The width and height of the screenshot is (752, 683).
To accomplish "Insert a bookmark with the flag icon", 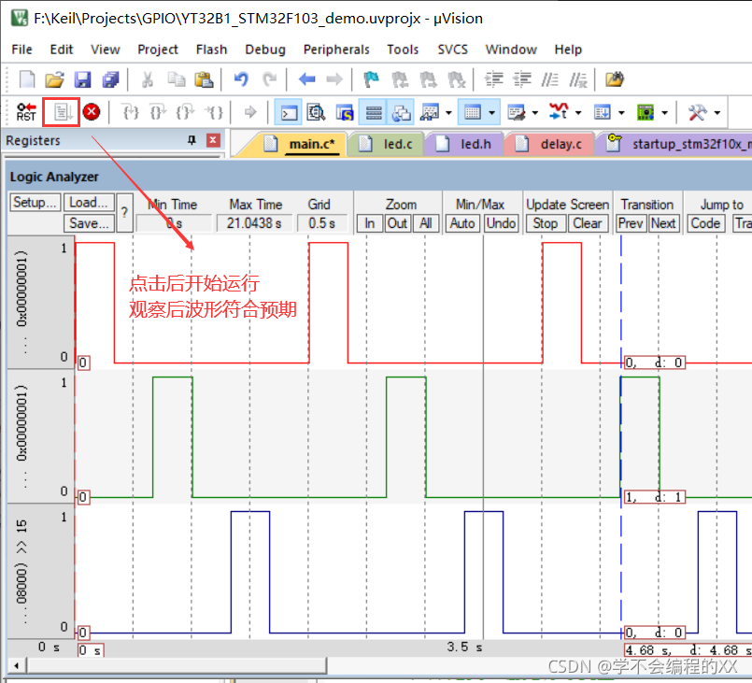I will coord(371,79).
